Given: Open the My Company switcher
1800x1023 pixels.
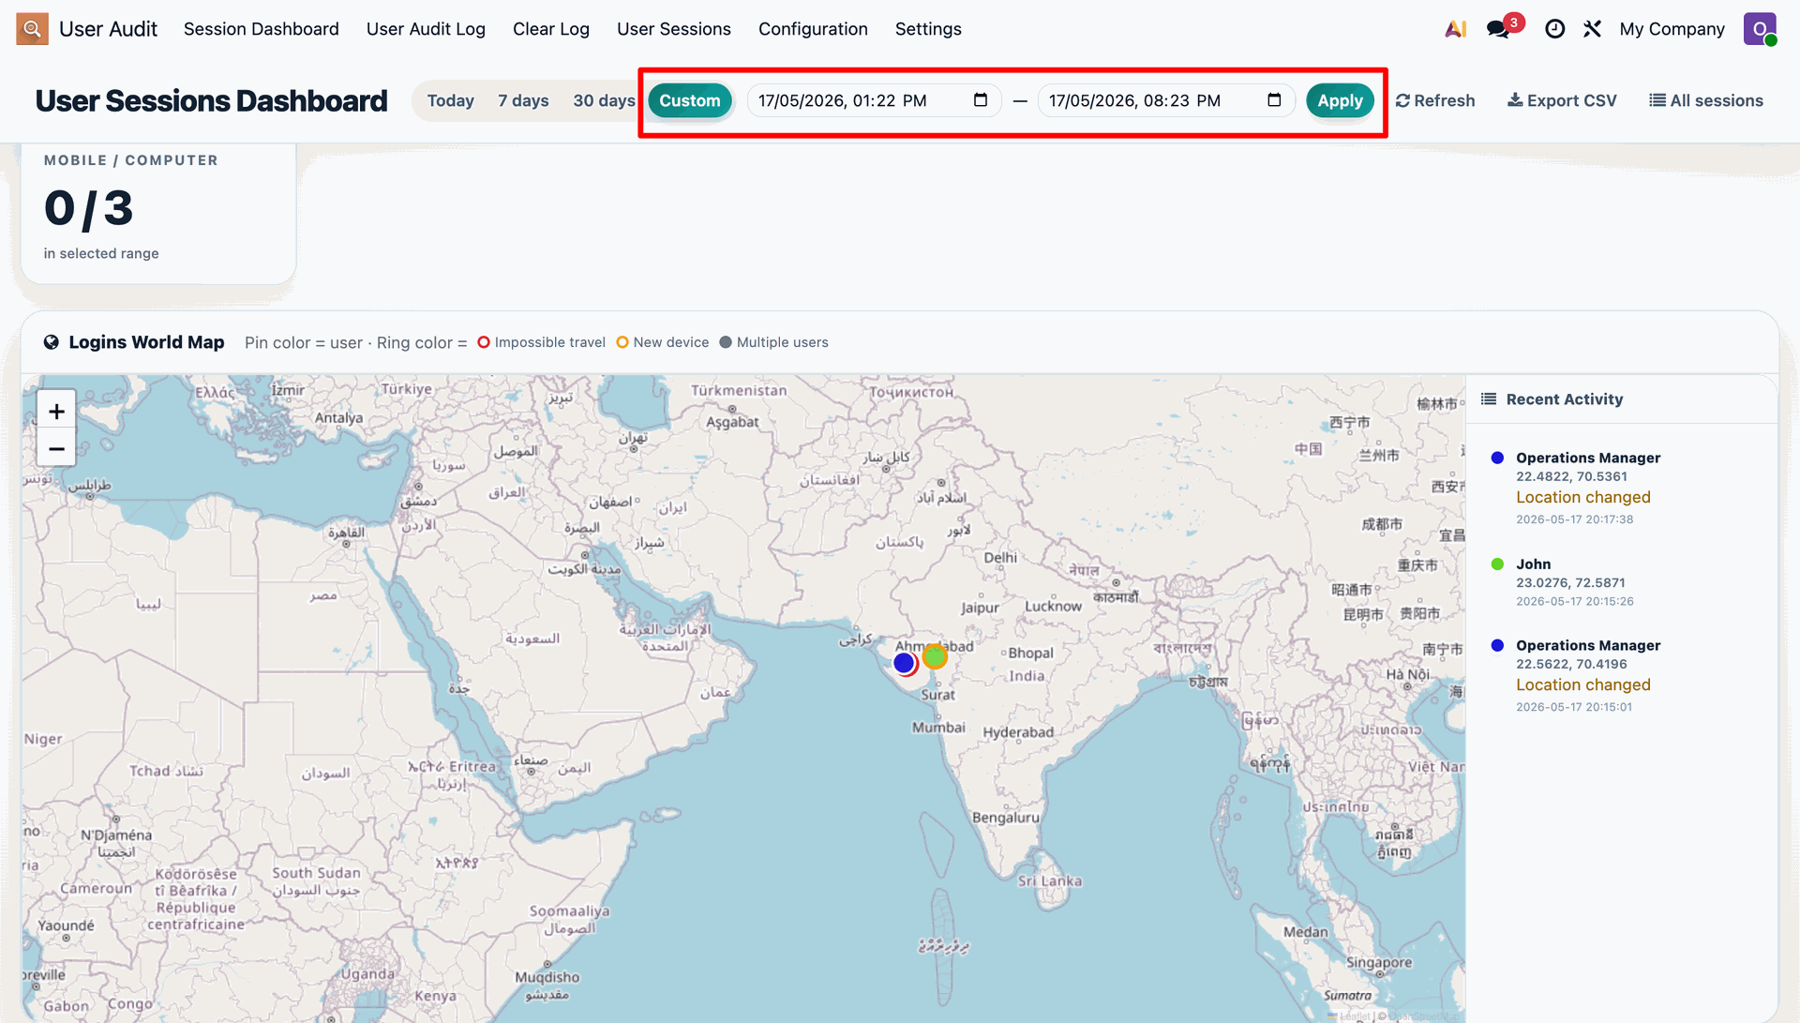Looking at the screenshot, I should [x=1672, y=29].
